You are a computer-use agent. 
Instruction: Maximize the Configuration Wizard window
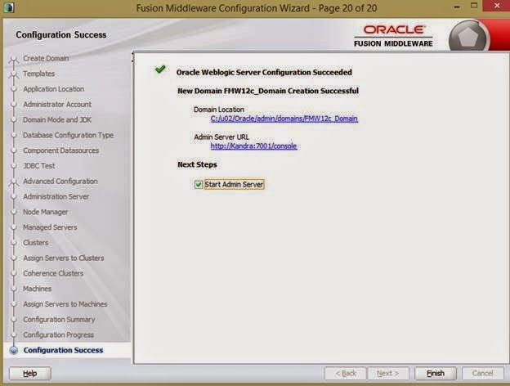(474, 6)
